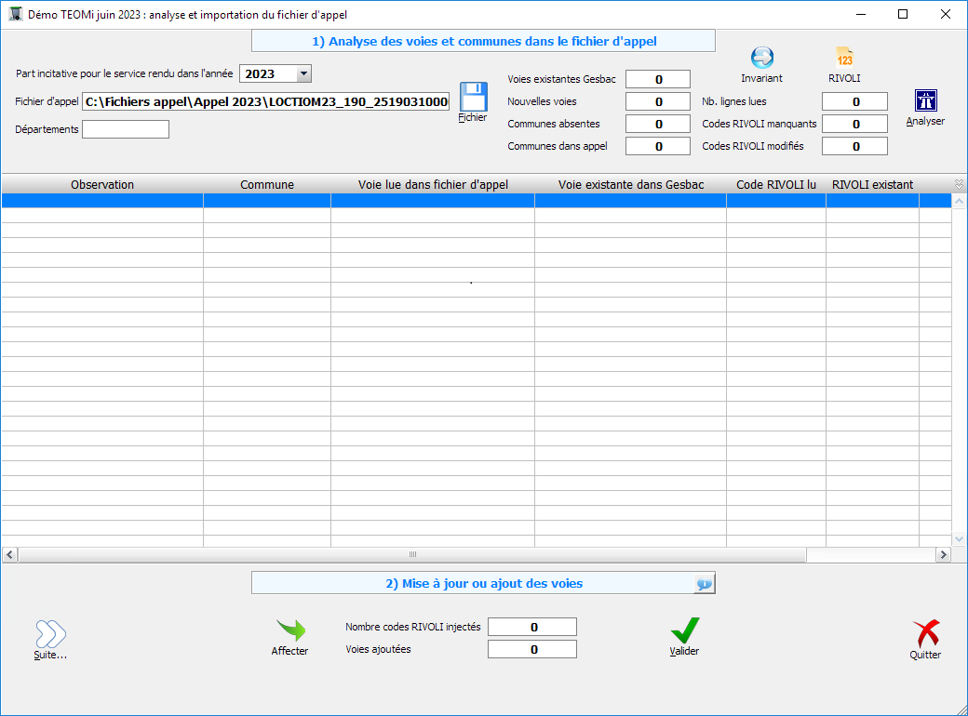Screen dimensions: 968x716
Task: Click the Voies existantes Gesbac count field
Action: coord(658,79)
